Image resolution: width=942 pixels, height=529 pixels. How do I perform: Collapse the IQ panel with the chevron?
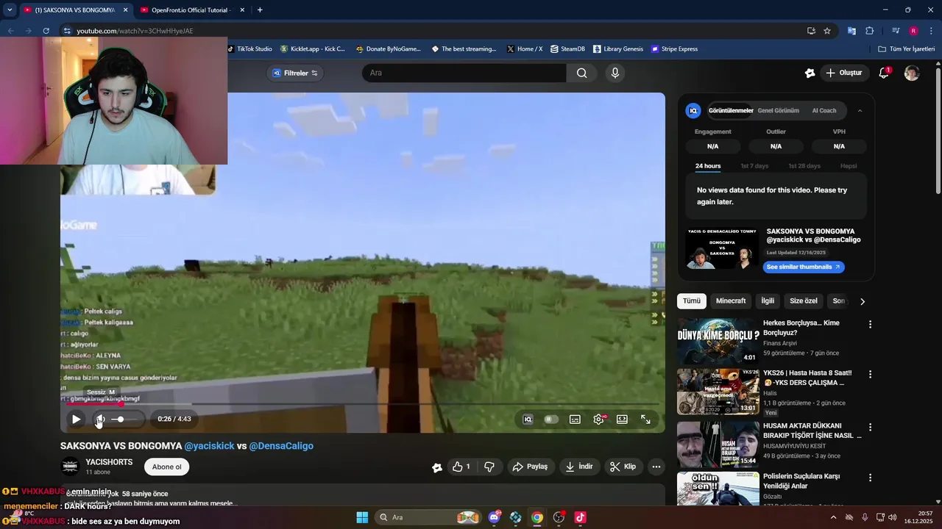click(860, 111)
